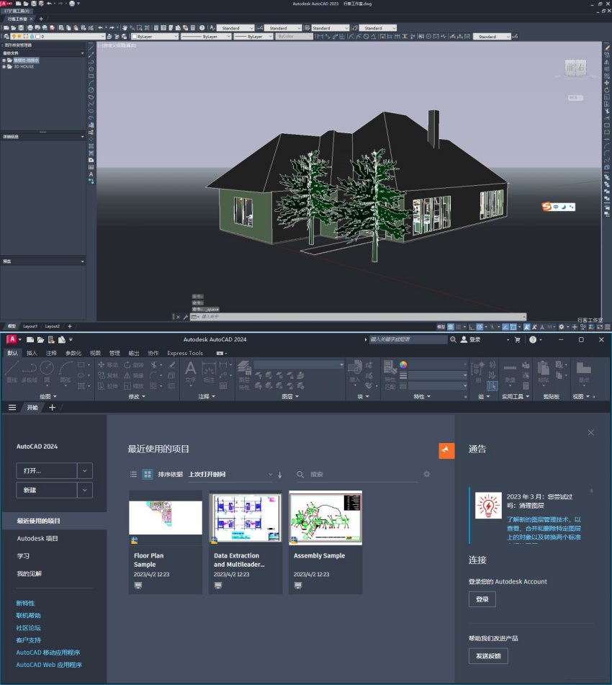Switch recent projects to grid view
Viewport: 612px width, 685px height.
pos(148,474)
